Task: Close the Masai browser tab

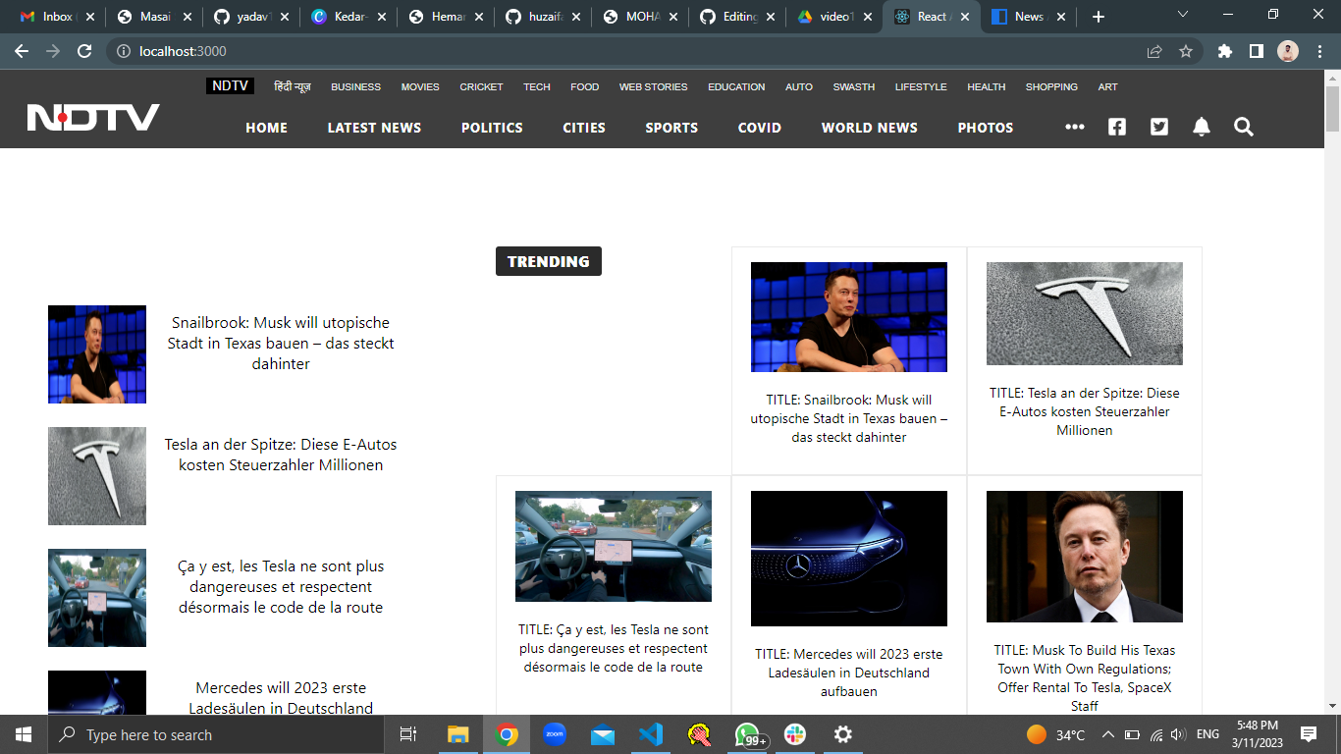Action: pyautogui.click(x=188, y=17)
